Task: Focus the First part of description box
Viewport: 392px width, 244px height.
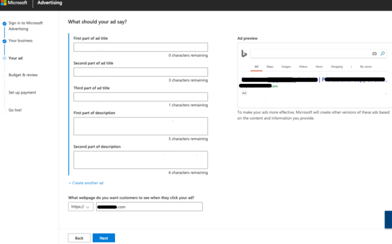Action: tap(141, 126)
